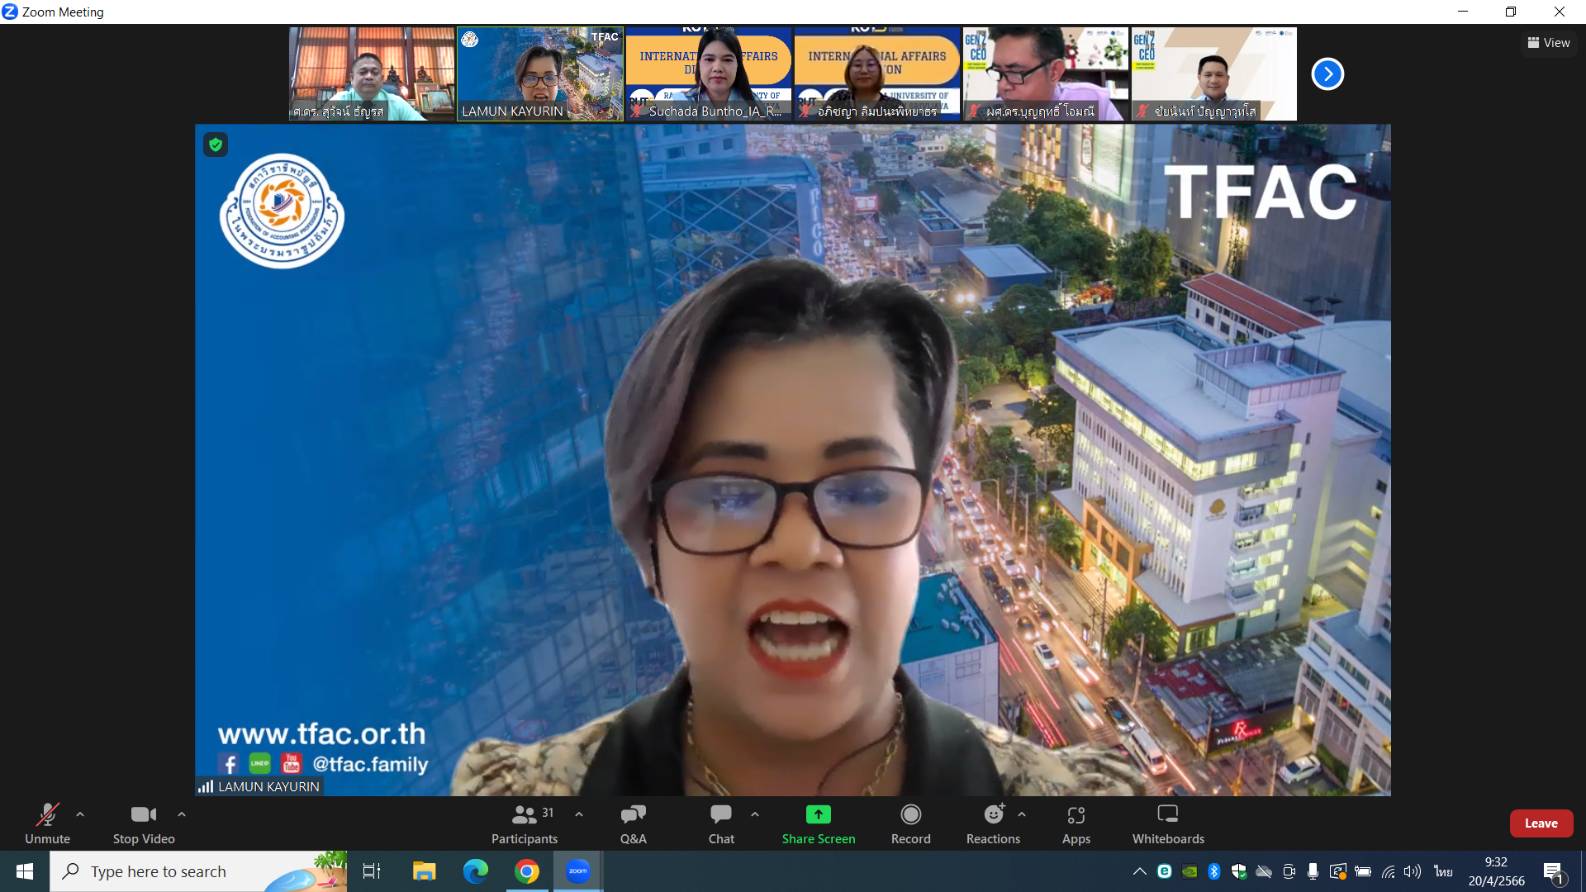Image resolution: width=1586 pixels, height=892 pixels.
Task: Expand reactions options arrow
Action: (1022, 814)
